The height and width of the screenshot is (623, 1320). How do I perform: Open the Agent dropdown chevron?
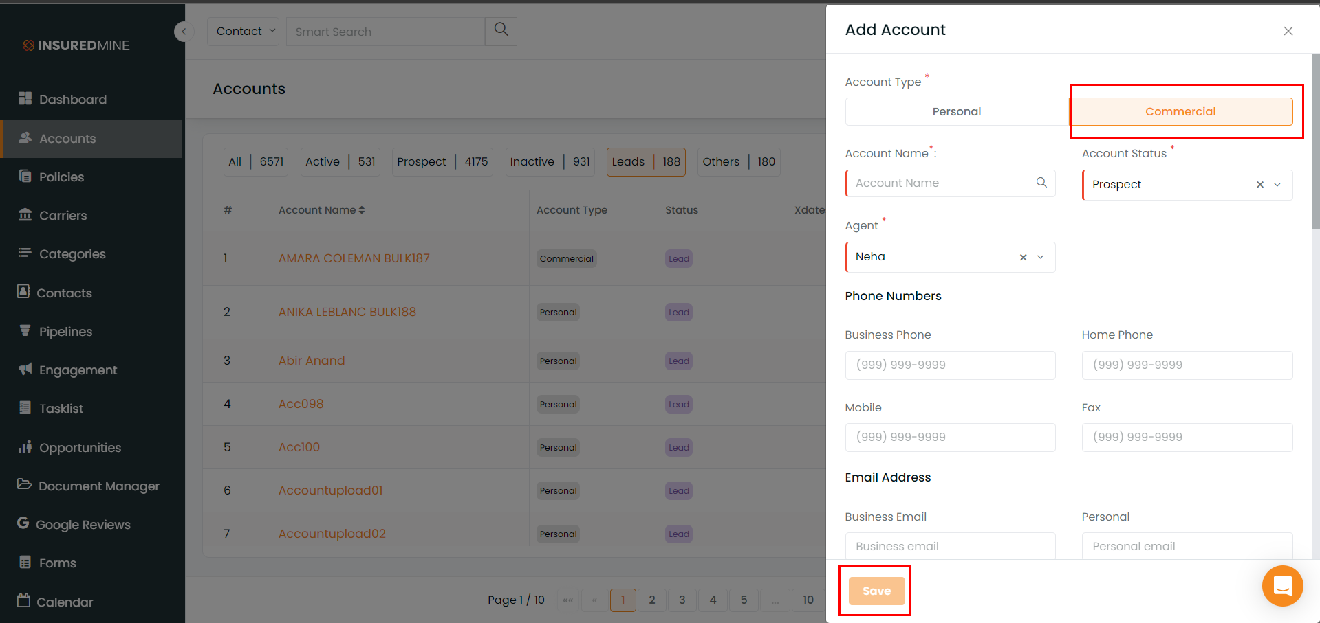1041,257
